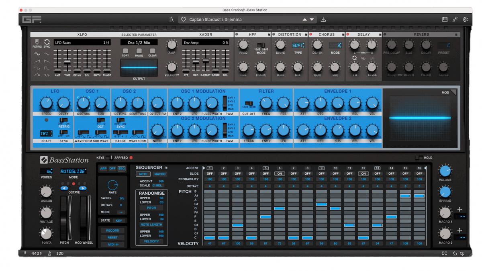
Task: Select ARP mode
Action: click(x=103, y=169)
